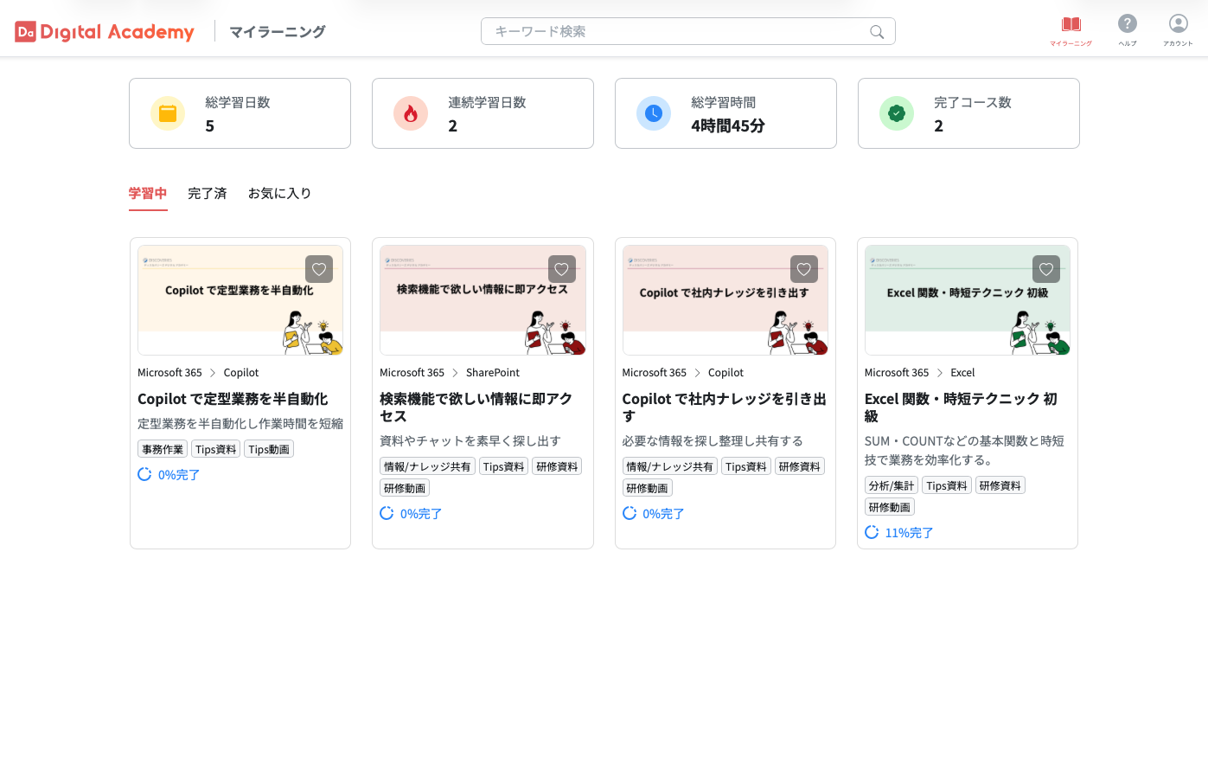Click breadcrumb chevron before SharePoint

(455, 373)
